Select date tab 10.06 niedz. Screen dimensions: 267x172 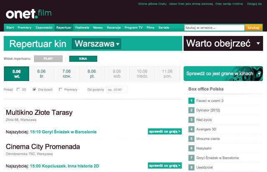pyautogui.click(x=142, y=73)
